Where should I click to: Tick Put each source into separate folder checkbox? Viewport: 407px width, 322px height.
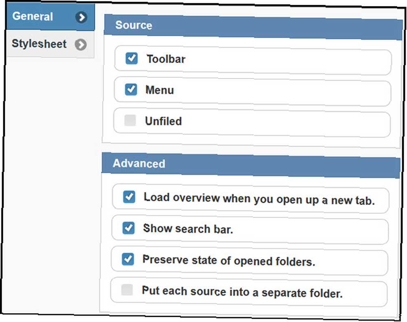click(127, 289)
